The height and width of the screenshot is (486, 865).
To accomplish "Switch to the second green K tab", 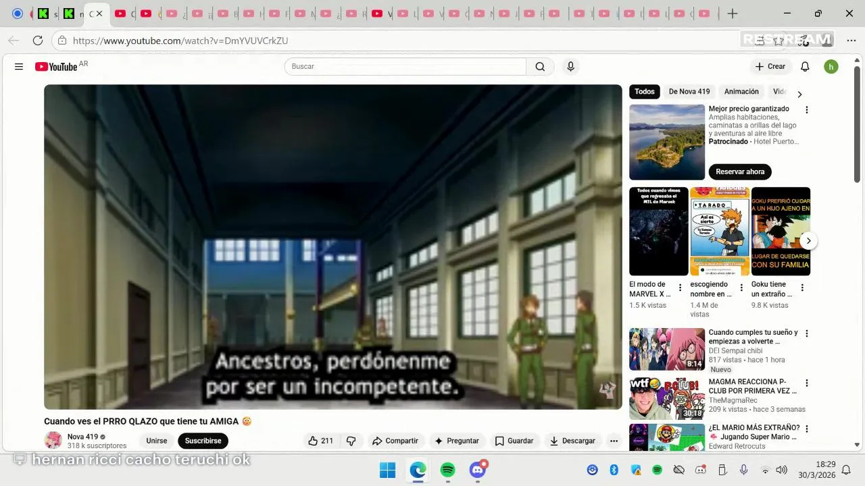I will pyautogui.click(x=69, y=13).
